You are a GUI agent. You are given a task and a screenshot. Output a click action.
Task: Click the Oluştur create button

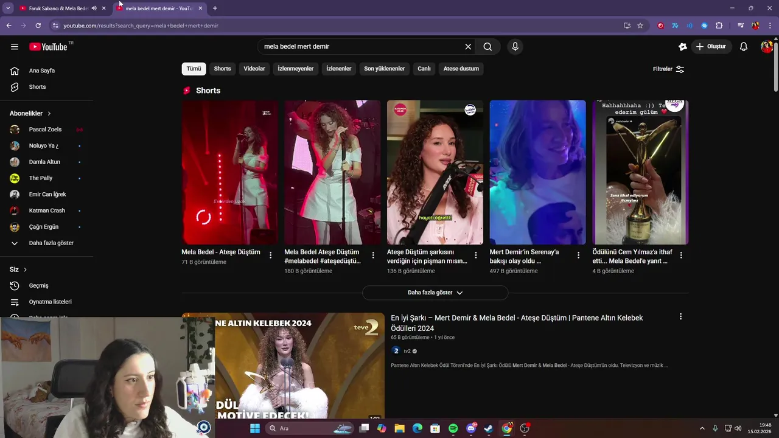tap(711, 47)
